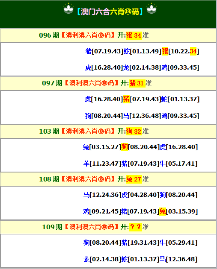Click 牛[05.29.41] in the 109 block
The image size is (217, 269).
pyautogui.click(x=178, y=243)
